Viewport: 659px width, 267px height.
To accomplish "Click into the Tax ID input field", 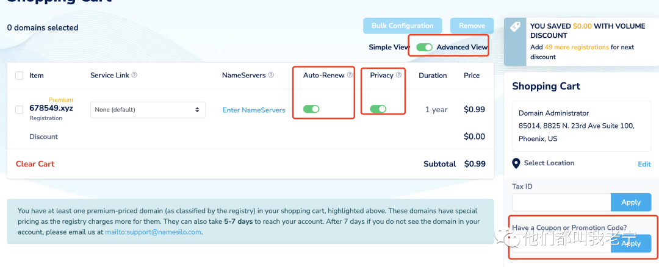I will [561, 202].
